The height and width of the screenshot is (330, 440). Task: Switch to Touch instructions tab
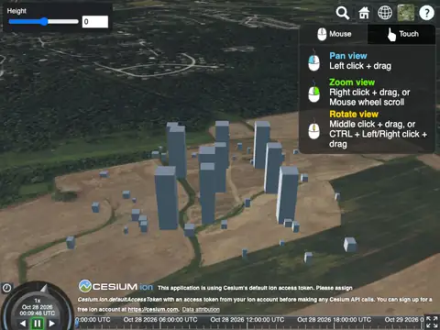tap(401, 34)
